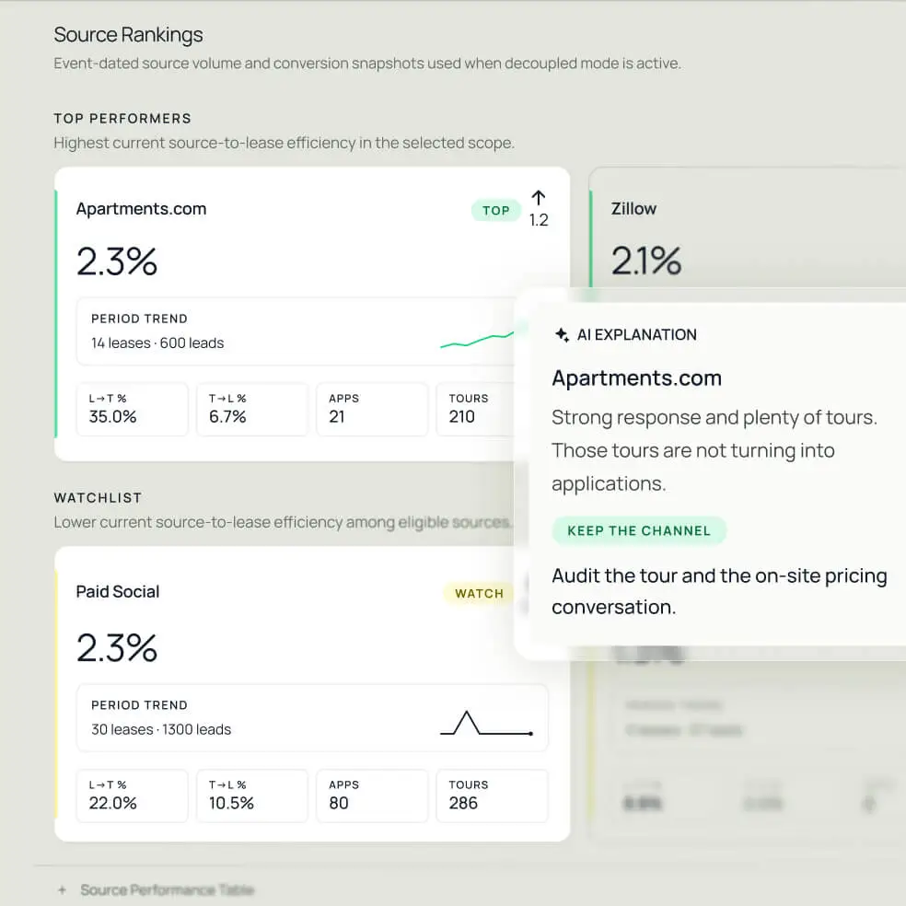The height and width of the screenshot is (906, 906).
Task: Click 'Audit the tour' recommendation text
Action: coord(719,591)
